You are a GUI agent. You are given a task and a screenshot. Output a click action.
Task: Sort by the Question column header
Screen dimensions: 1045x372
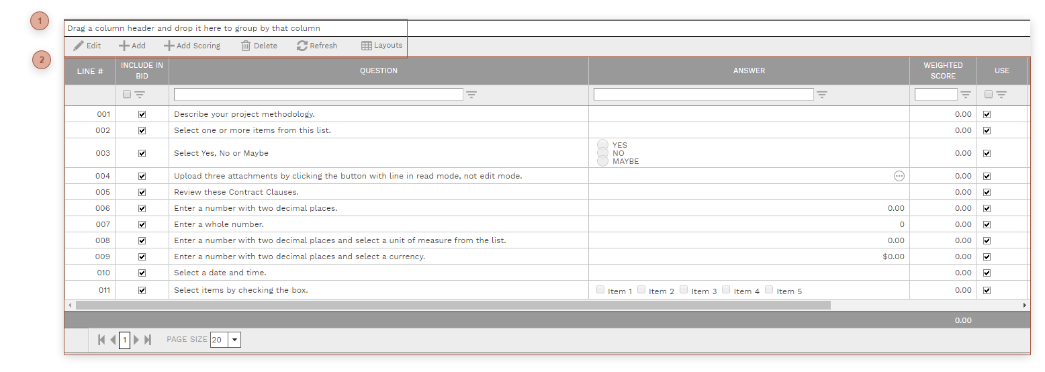pyautogui.click(x=379, y=71)
